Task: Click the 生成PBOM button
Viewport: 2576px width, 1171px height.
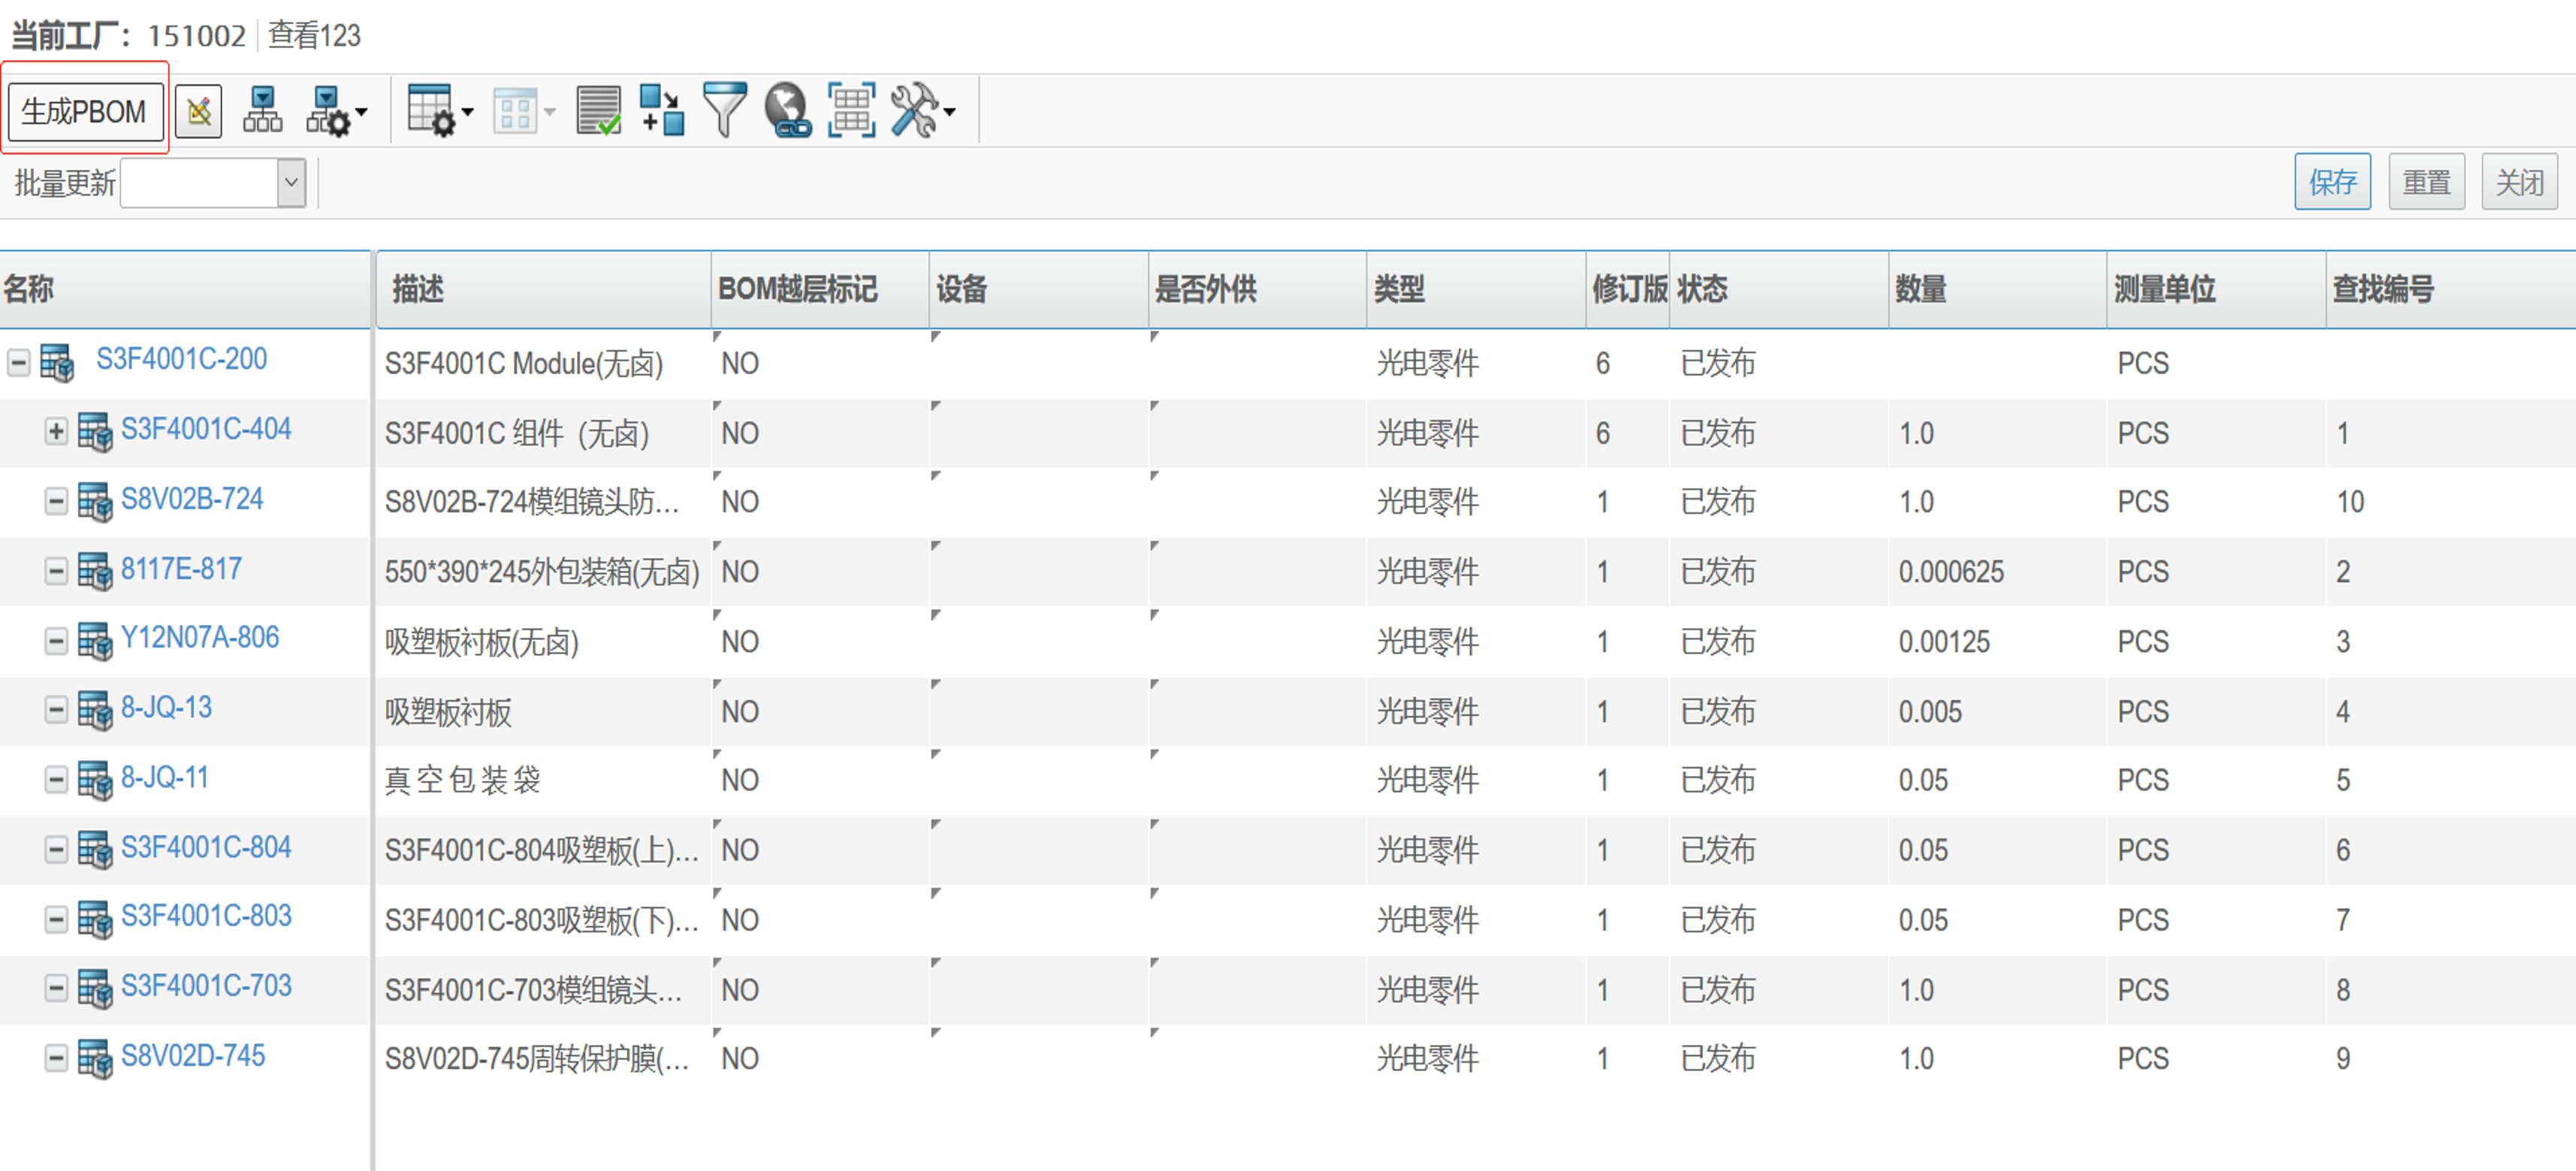Action: [x=85, y=111]
